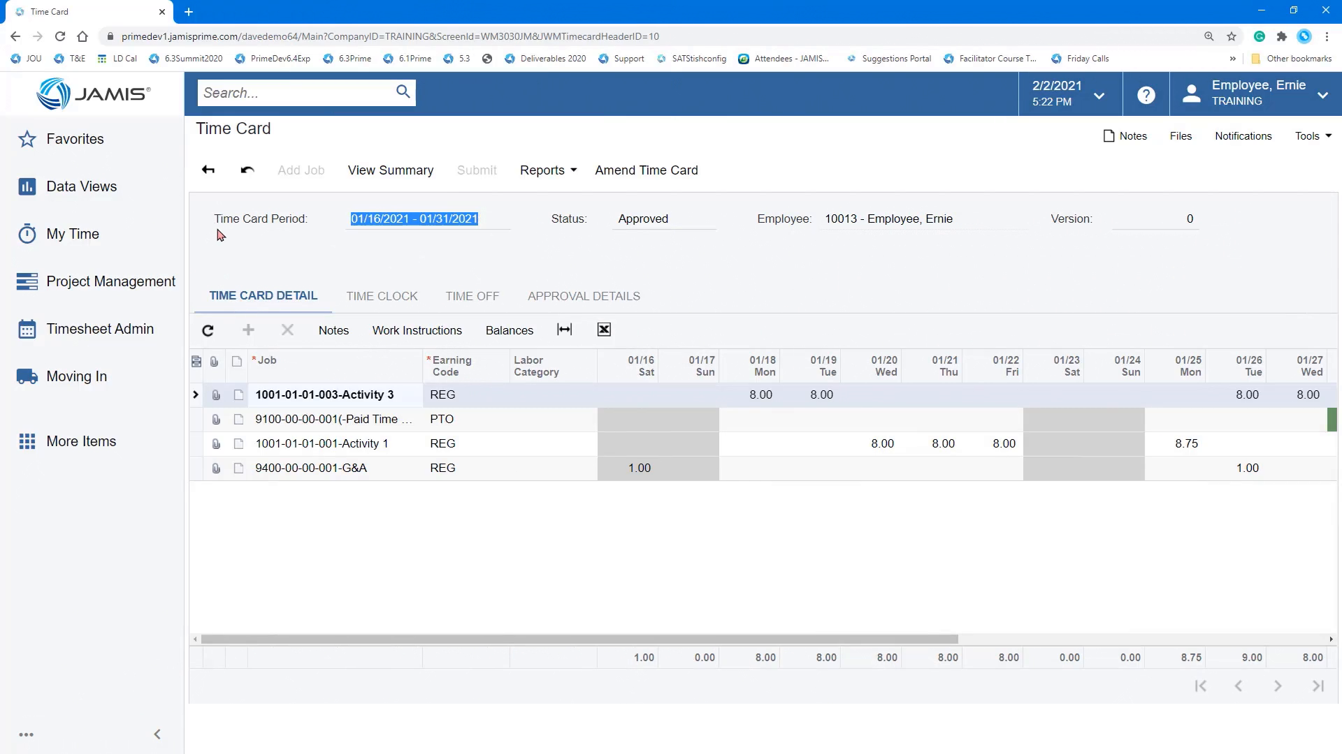Switch to the TIME CLOCK tab

pos(382,296)
